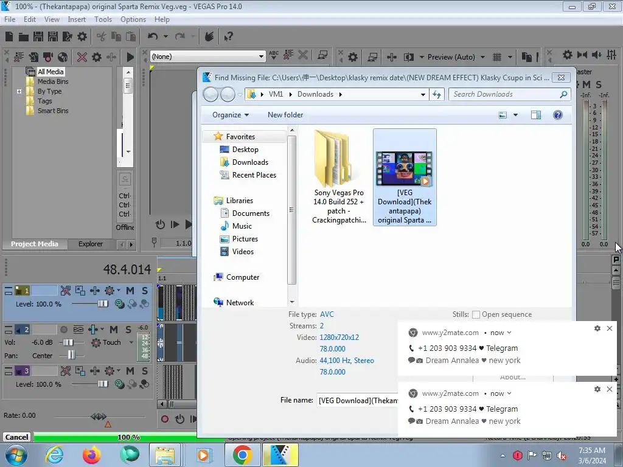Click the Master Bus Downmix Output icon

[582, 55]
